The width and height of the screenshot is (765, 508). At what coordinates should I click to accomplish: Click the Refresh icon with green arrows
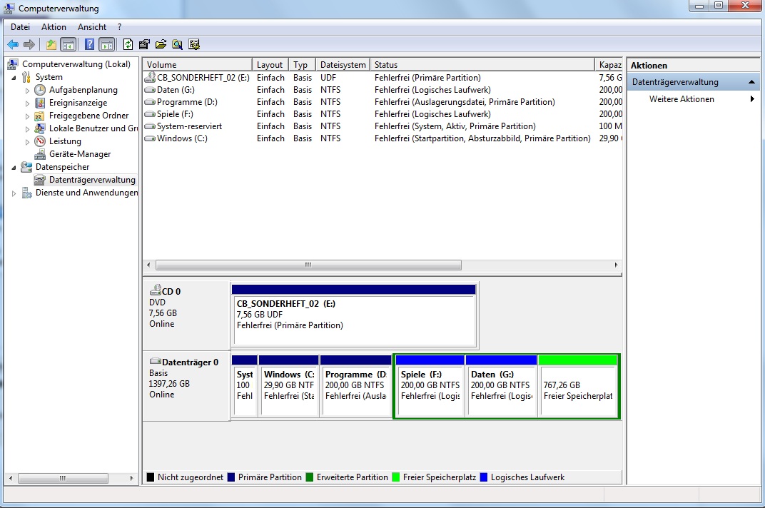(x=128, y=44)
